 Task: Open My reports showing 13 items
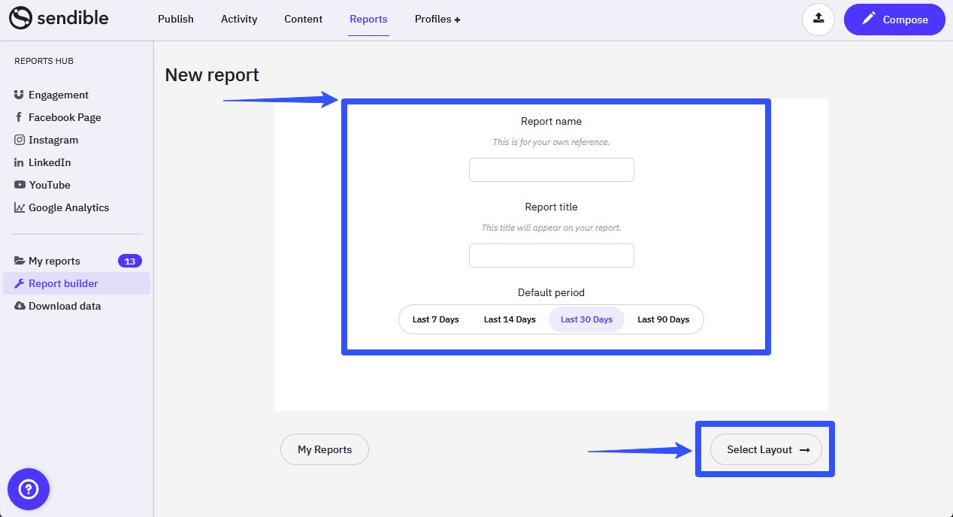point(55,261)
